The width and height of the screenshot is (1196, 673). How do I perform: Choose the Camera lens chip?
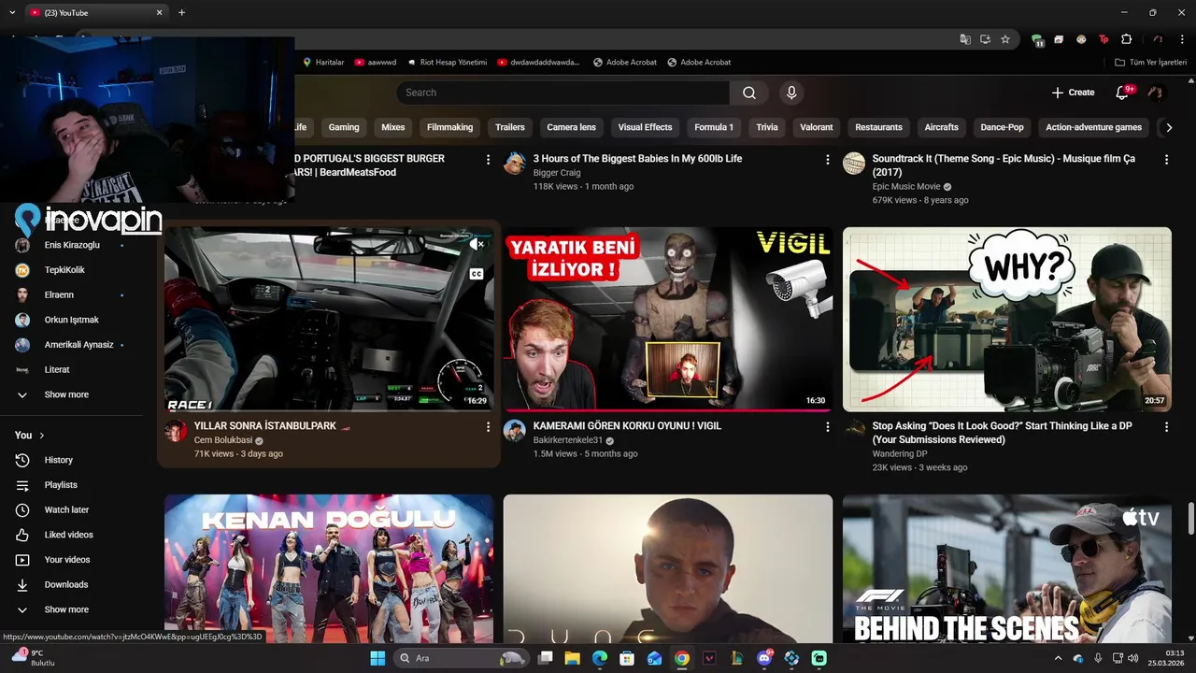point(572,127)
